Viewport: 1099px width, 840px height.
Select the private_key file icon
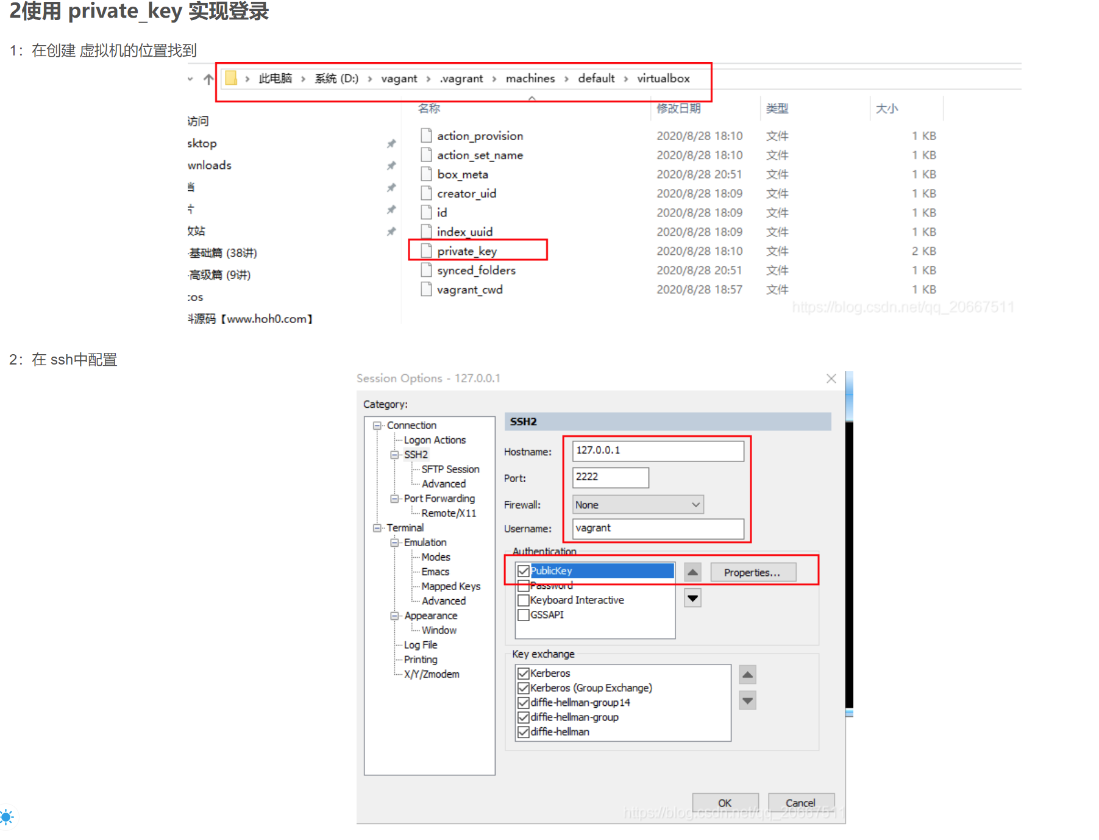tap(427, 251)
